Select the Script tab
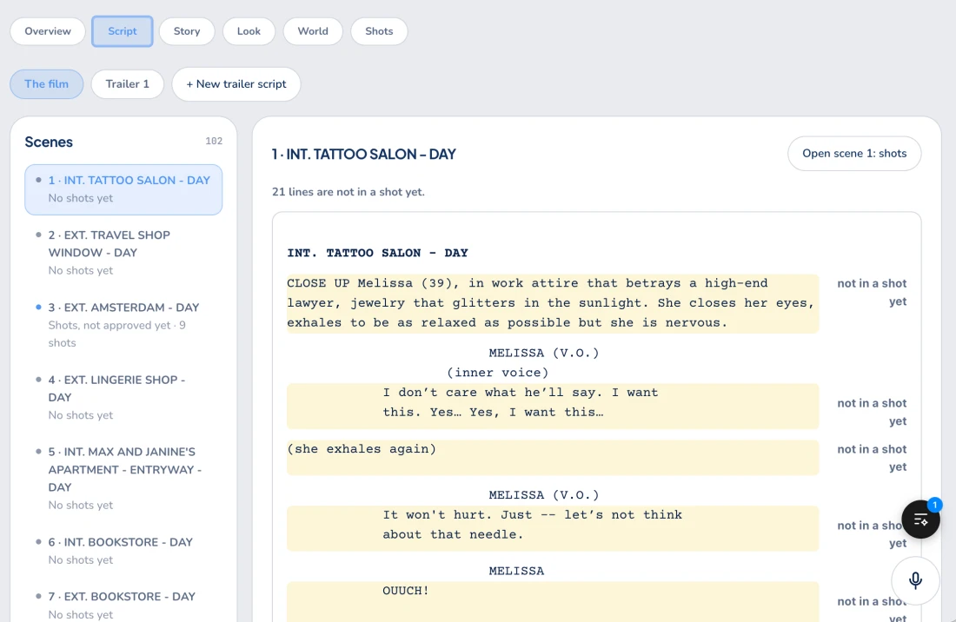Screen dimensions: 956x622 [x=122, y=31]
